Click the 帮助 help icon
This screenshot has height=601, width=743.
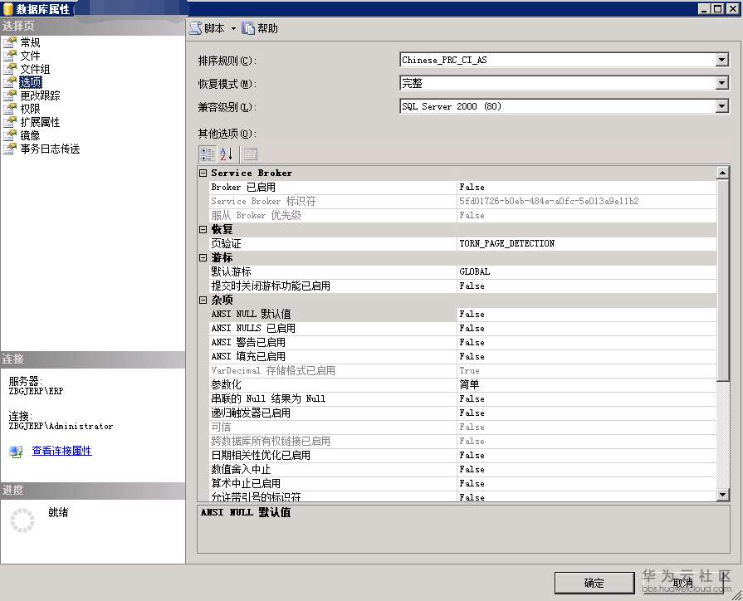coord(248,28)
